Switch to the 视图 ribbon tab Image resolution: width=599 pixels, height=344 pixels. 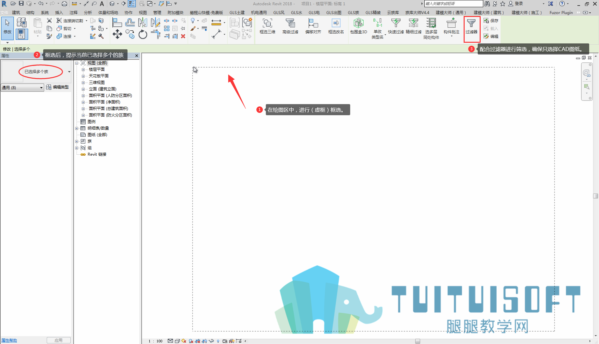pyautogui.click(x=143, y=13)
